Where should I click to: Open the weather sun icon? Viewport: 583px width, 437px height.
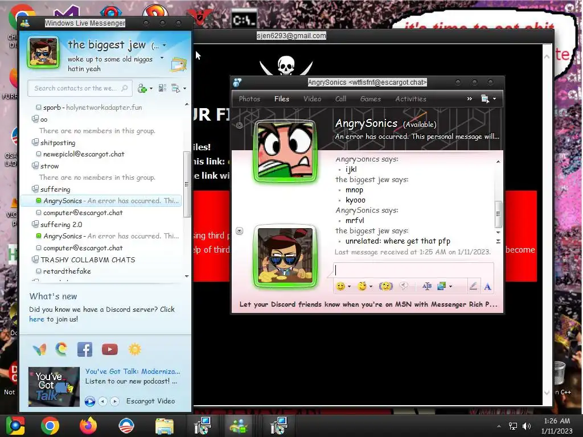[134, 350]
